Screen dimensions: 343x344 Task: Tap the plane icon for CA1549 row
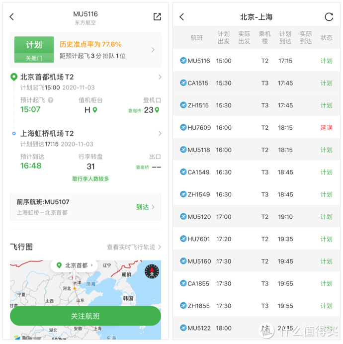point(183,172)
